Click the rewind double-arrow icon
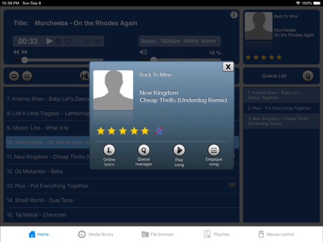Image resolution: width=323 pixels, height=242 pixels. pos(16,52)
